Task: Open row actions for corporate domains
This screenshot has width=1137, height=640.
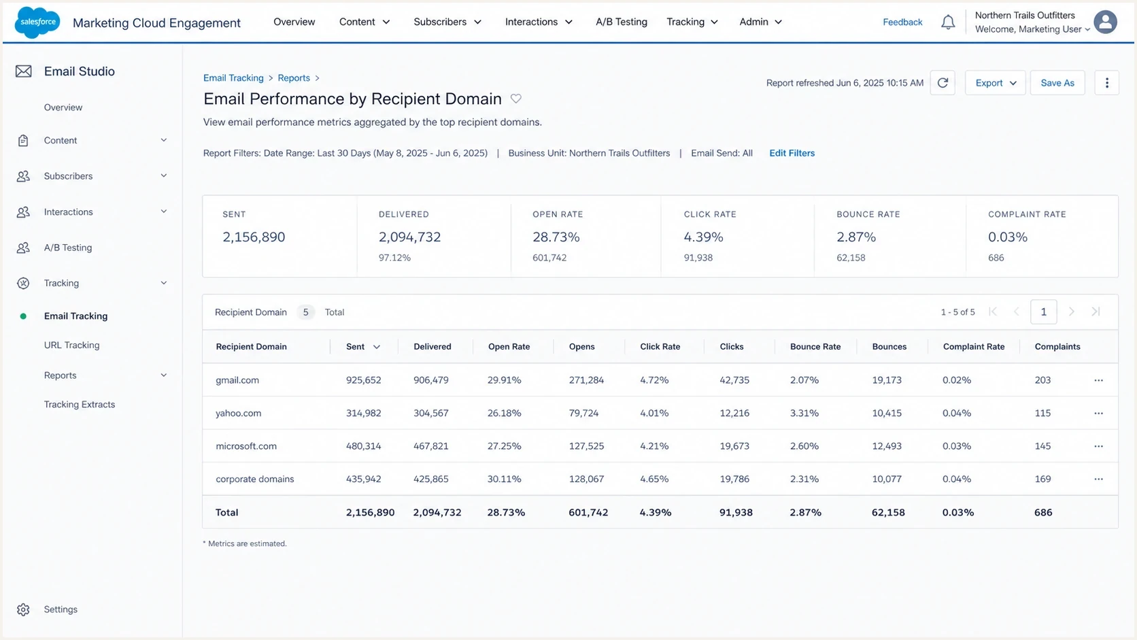Action: coord(1098,479)
